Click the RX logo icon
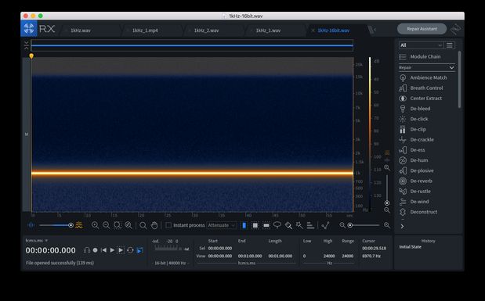 29,29
